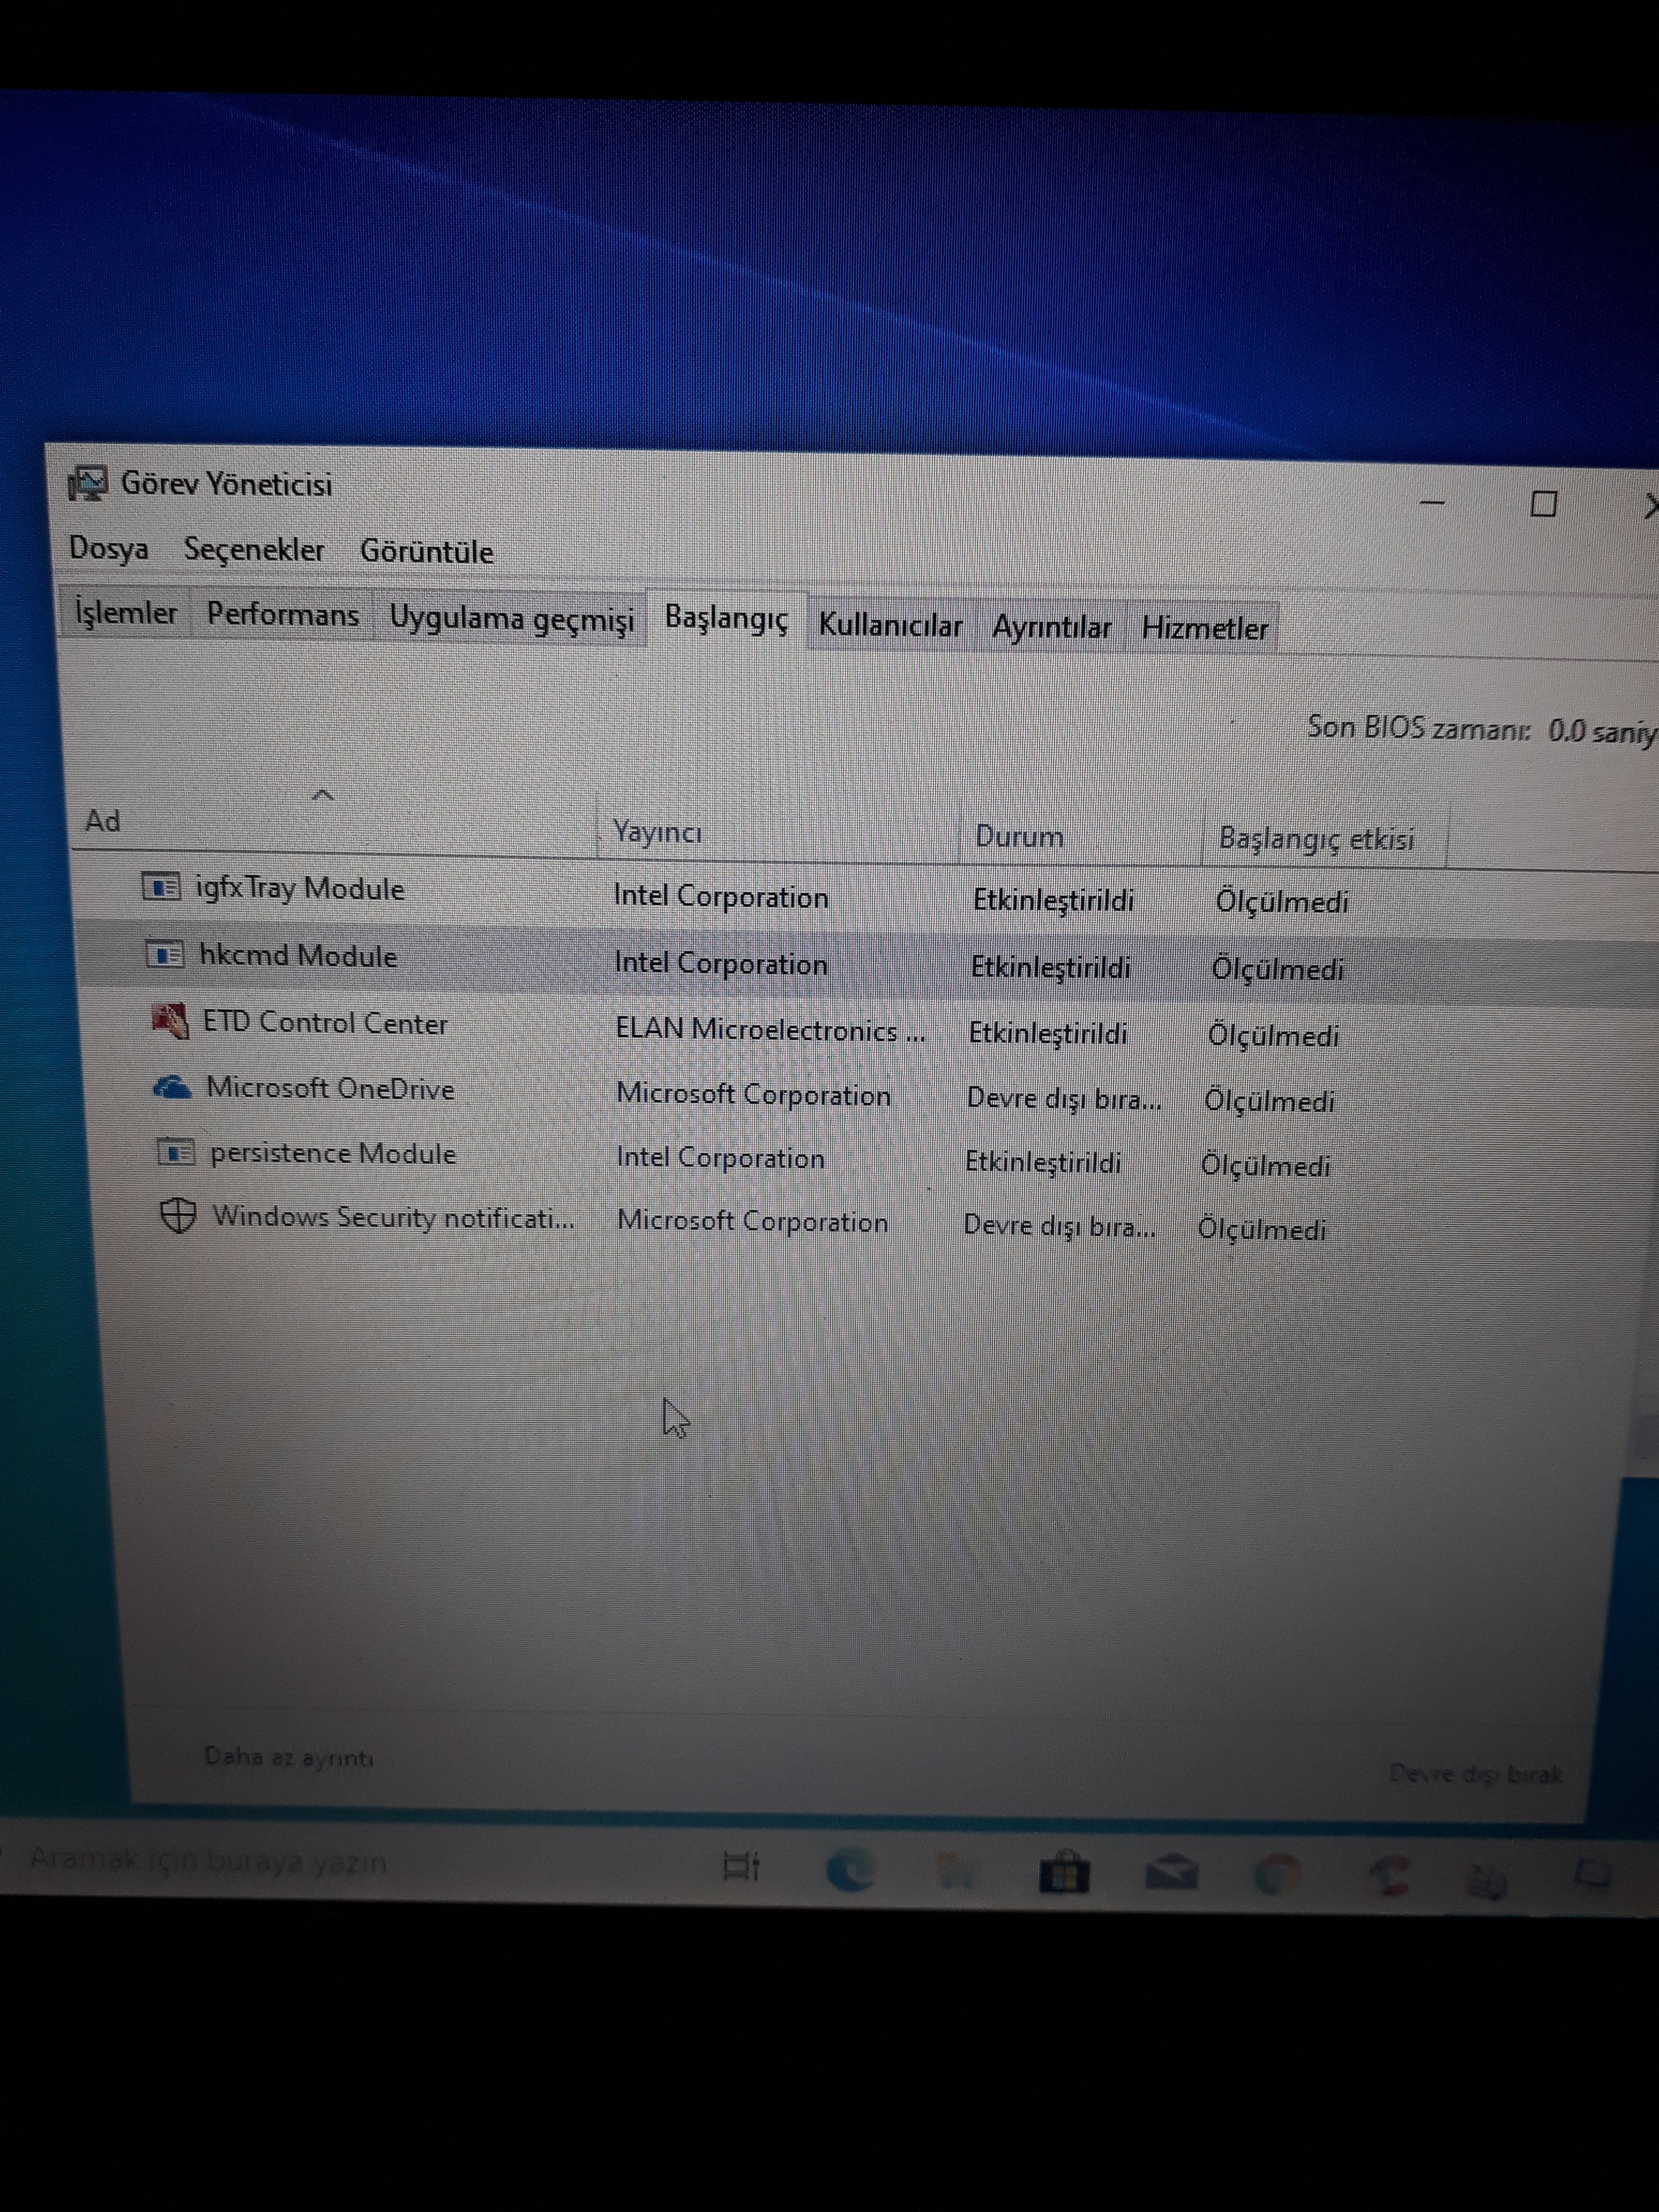Open Task View in taskbar
This screenshot has height=2212, width=1659.
(742, 1866)
